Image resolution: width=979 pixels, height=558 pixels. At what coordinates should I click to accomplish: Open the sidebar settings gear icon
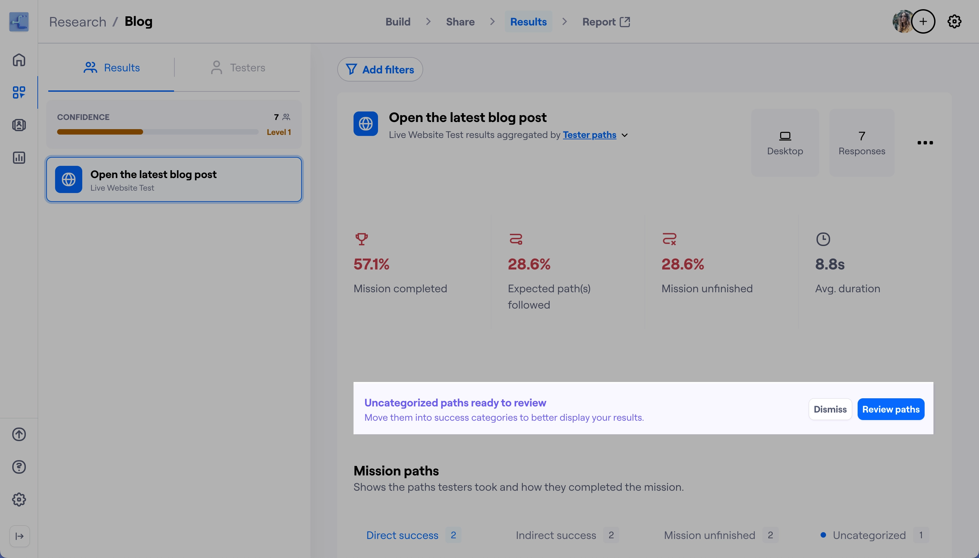[19, 499]
